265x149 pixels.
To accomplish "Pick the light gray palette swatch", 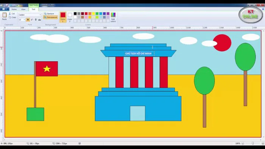I will pos(79,17).
